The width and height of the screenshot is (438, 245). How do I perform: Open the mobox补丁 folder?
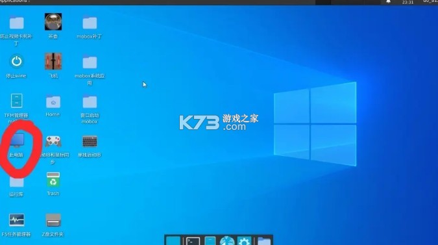[x=90, y=23]
